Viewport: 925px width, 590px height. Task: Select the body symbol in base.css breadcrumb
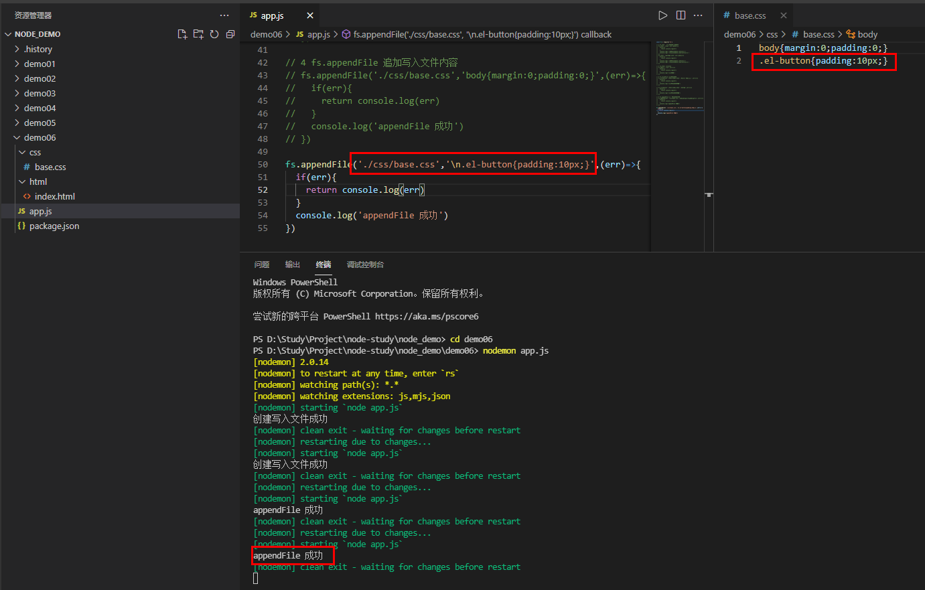point(866,34)
